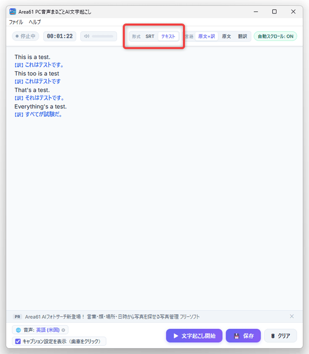Open the Area61 AIフォトサーチ PR link

tap(112, 317)
